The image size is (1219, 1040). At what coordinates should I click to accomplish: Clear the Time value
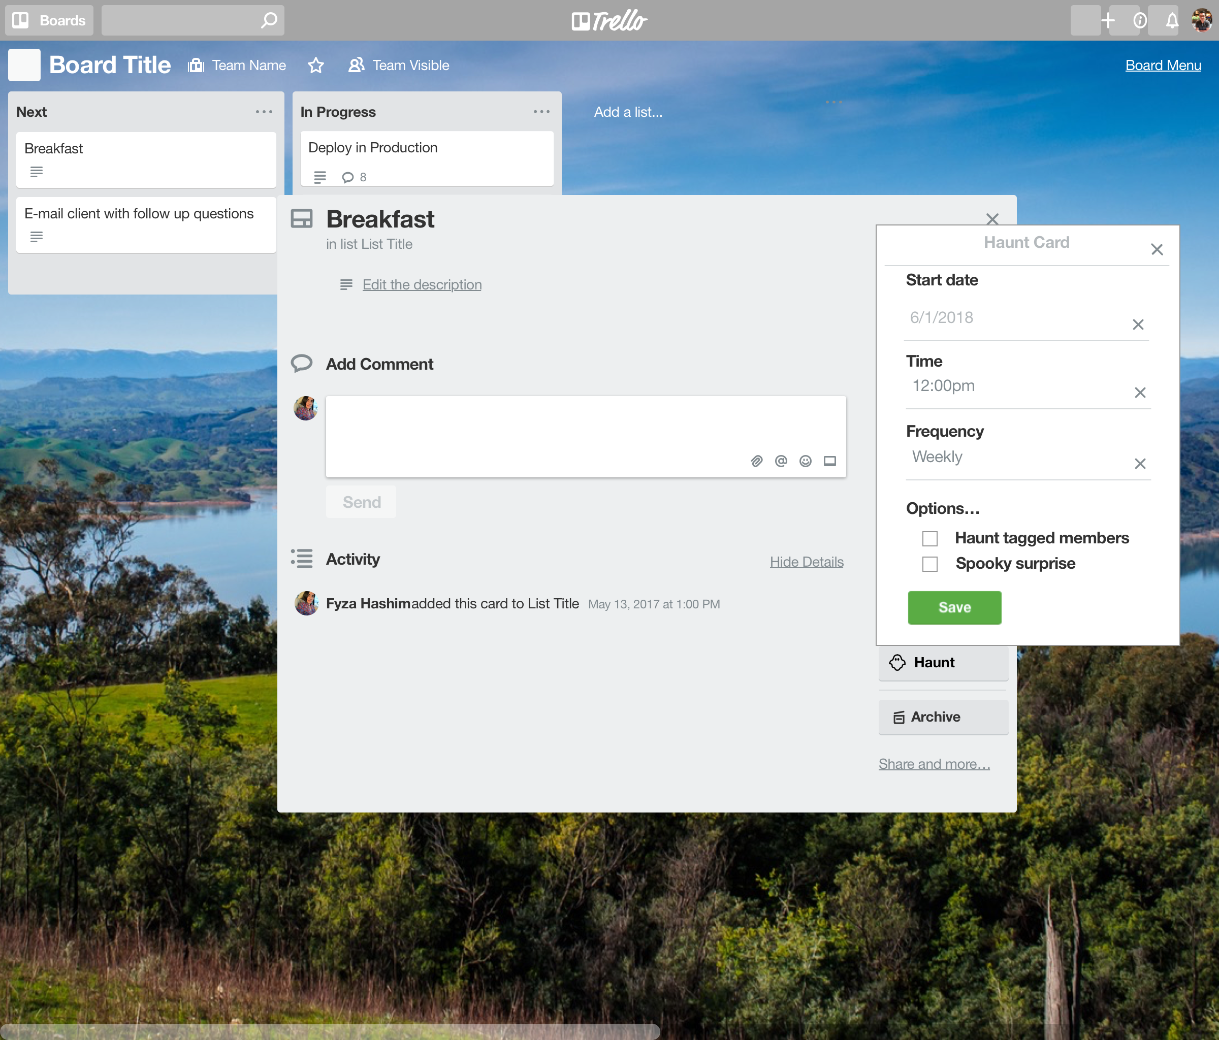coord(1140,393)
